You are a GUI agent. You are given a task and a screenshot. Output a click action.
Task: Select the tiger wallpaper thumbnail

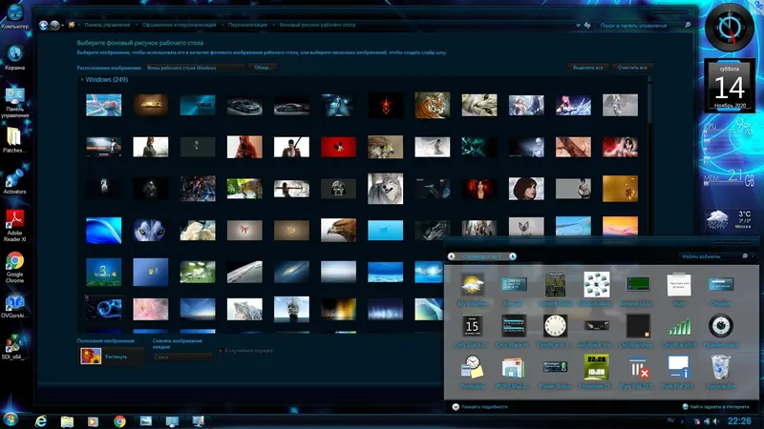(x=433, y=105)
